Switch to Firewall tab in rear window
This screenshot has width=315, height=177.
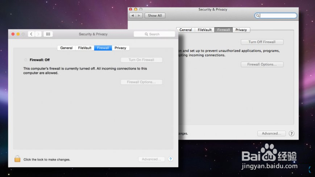pos(223,30)
